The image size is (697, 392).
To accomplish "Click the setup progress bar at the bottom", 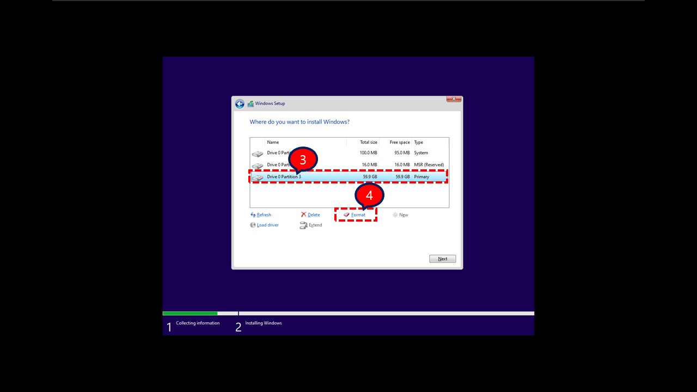I will tap(348, 313).
